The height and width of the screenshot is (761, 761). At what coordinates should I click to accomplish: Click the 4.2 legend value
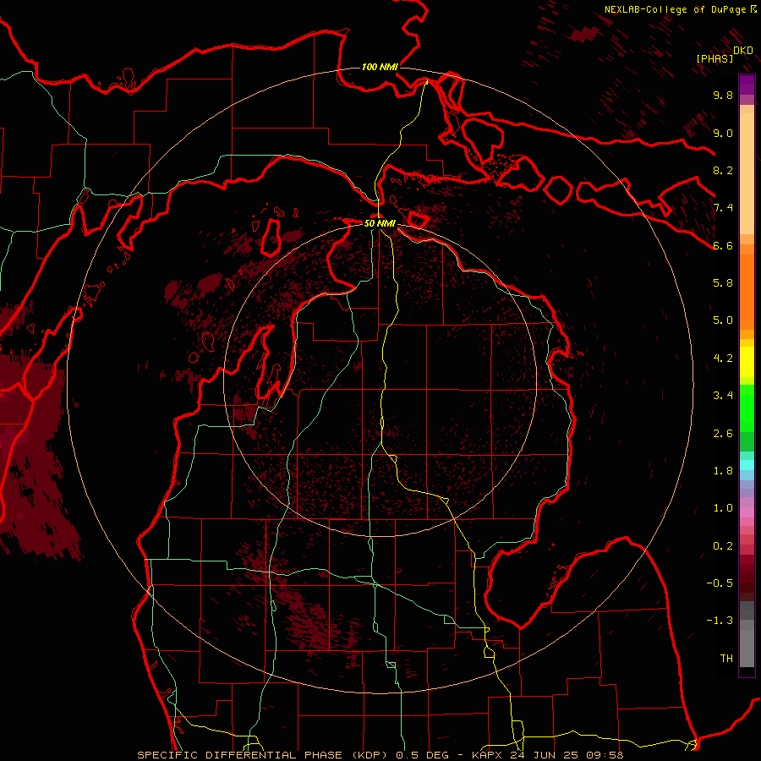pos(723,359)
